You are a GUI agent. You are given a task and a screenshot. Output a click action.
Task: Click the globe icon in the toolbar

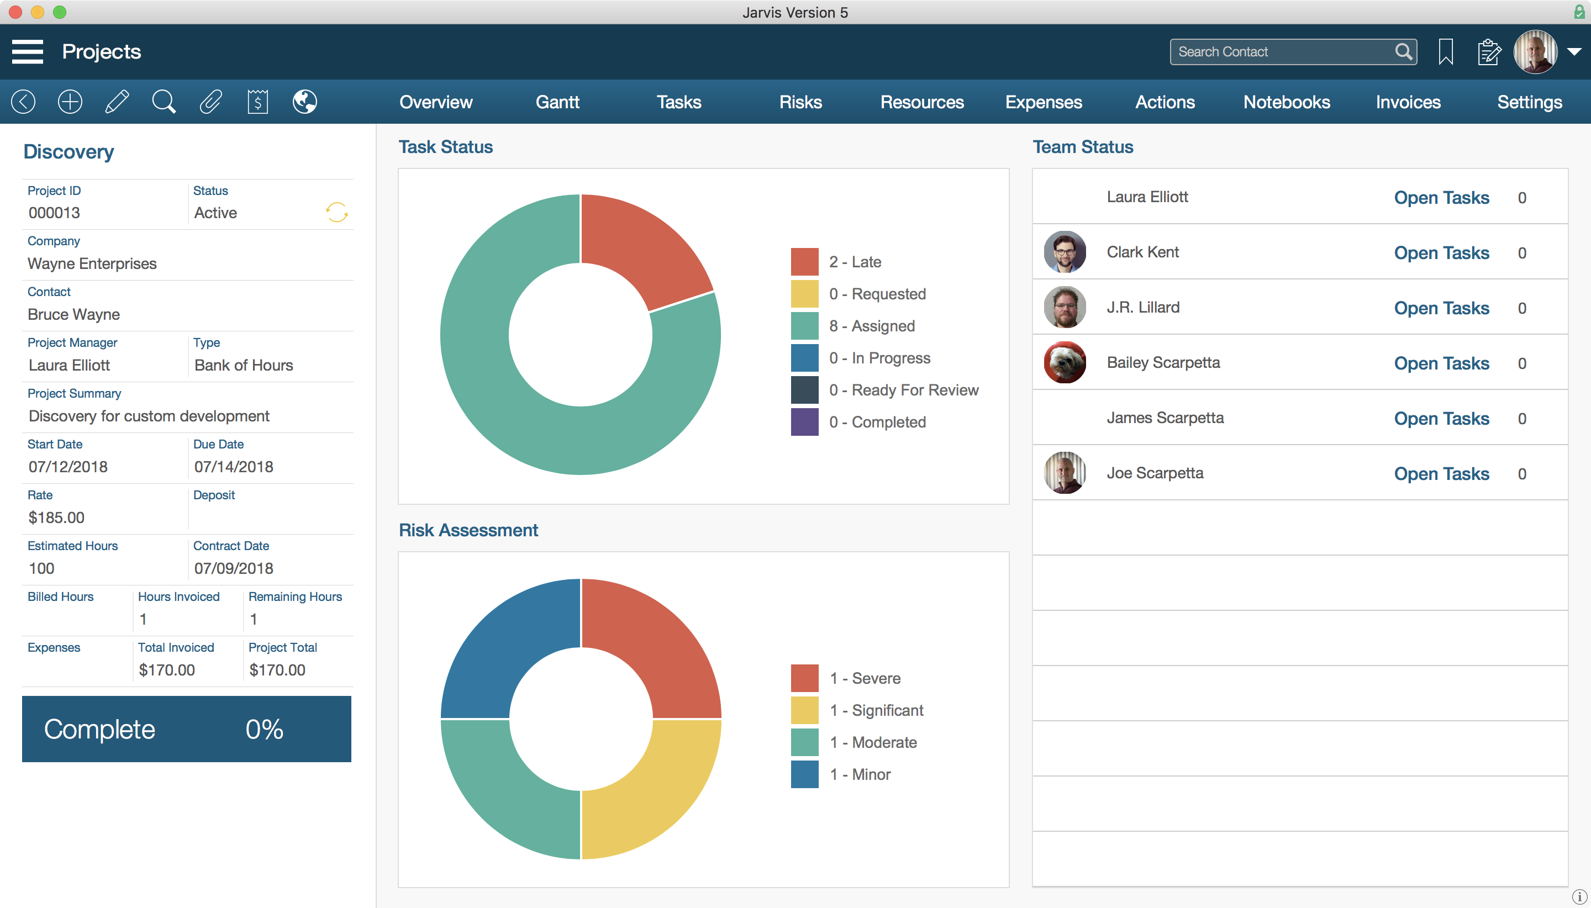click(x=304, y=102)
